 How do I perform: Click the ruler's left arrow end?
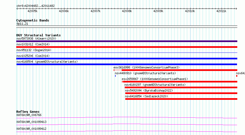pos(17,9)
